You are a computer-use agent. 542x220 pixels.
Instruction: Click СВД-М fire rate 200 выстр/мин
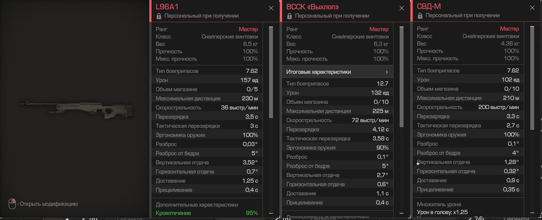click(x=499, y=107)
